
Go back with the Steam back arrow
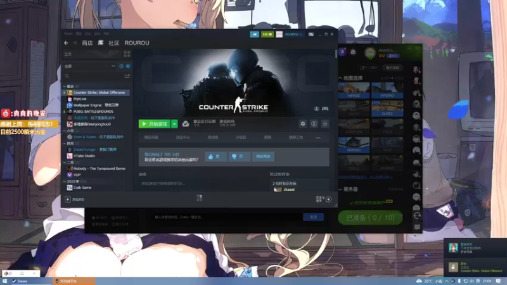[66, 43]
